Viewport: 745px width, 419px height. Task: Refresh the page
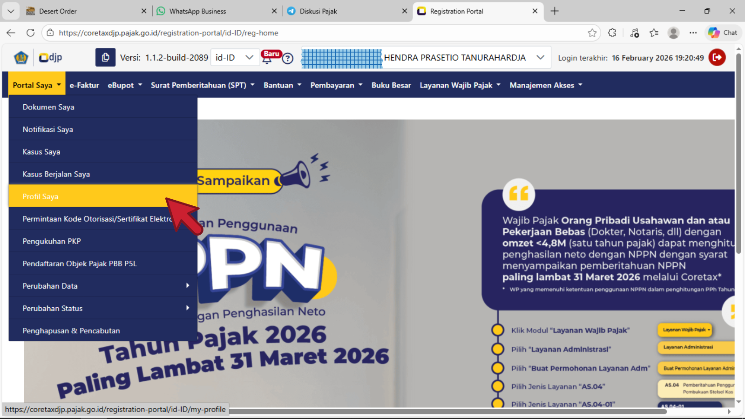(31, 33)
